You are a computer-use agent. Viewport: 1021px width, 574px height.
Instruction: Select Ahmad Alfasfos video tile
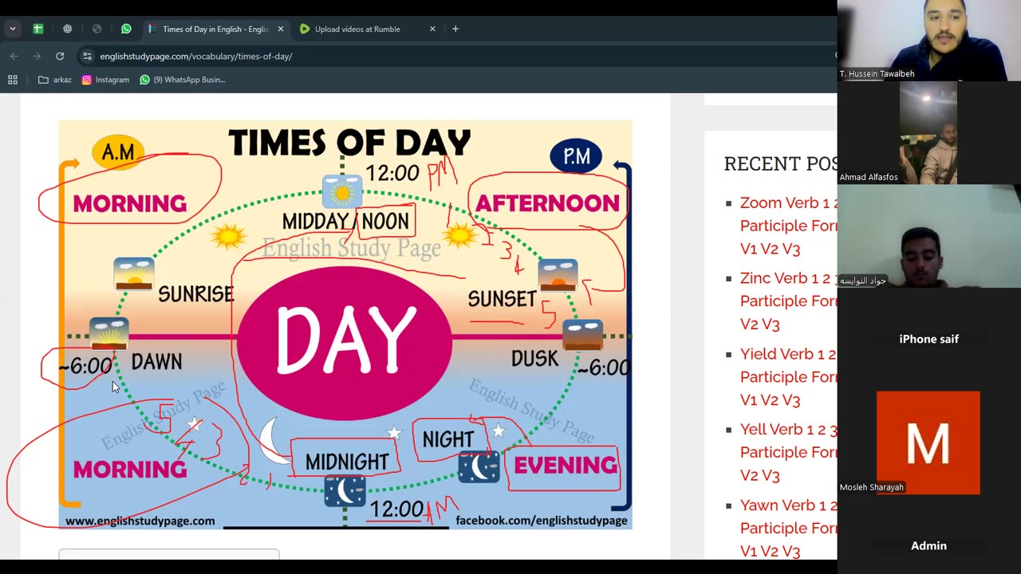[928, 132]
